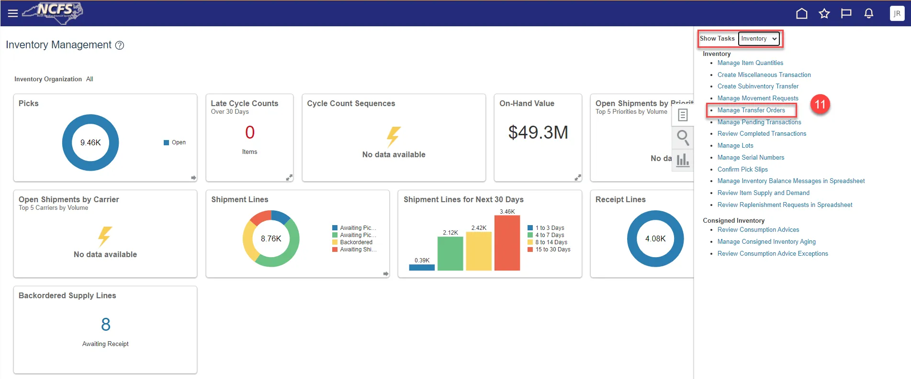
Task: Open the Notifications bell
Action: pos(868,13)
